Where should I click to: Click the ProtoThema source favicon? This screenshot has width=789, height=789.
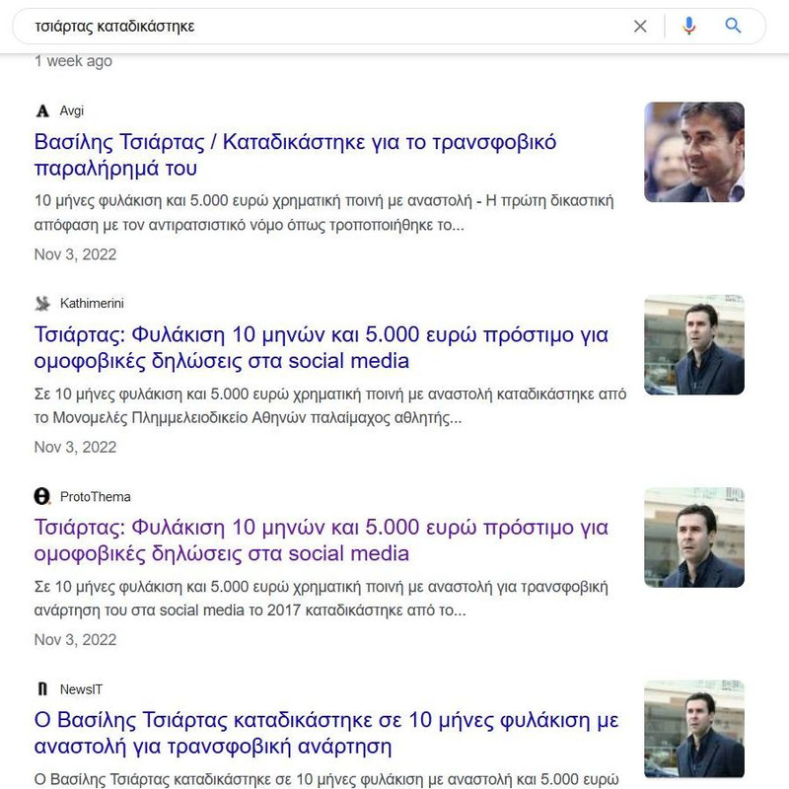pos(42,496)
